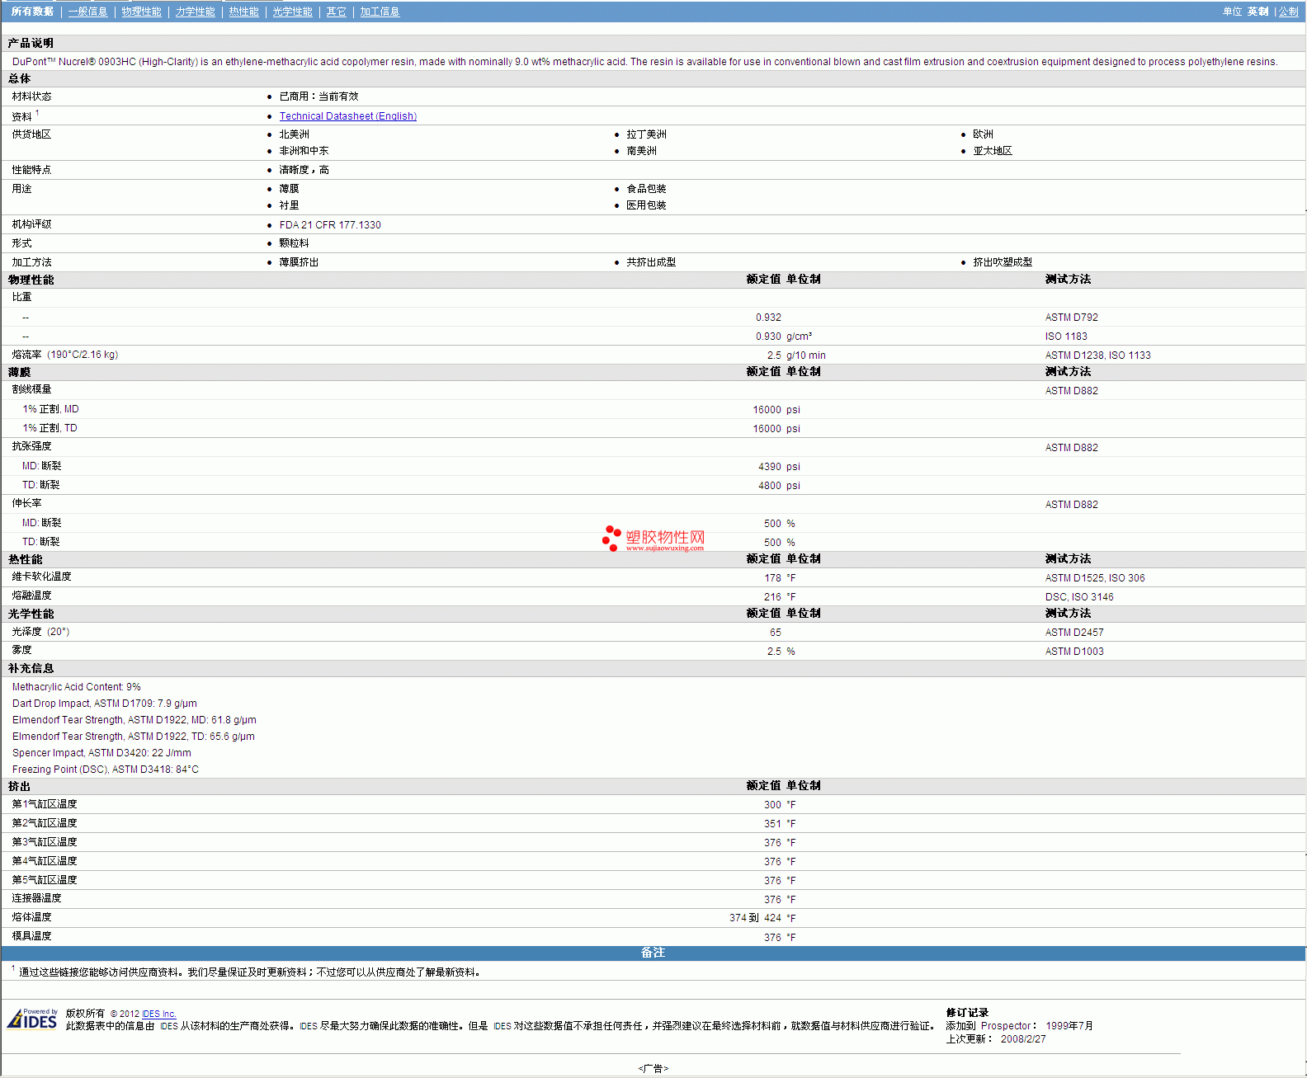This screenshot has width=1307, height=1078.
Task: Click the 光泽度 (20°) row label
Action: coord(40,632)
